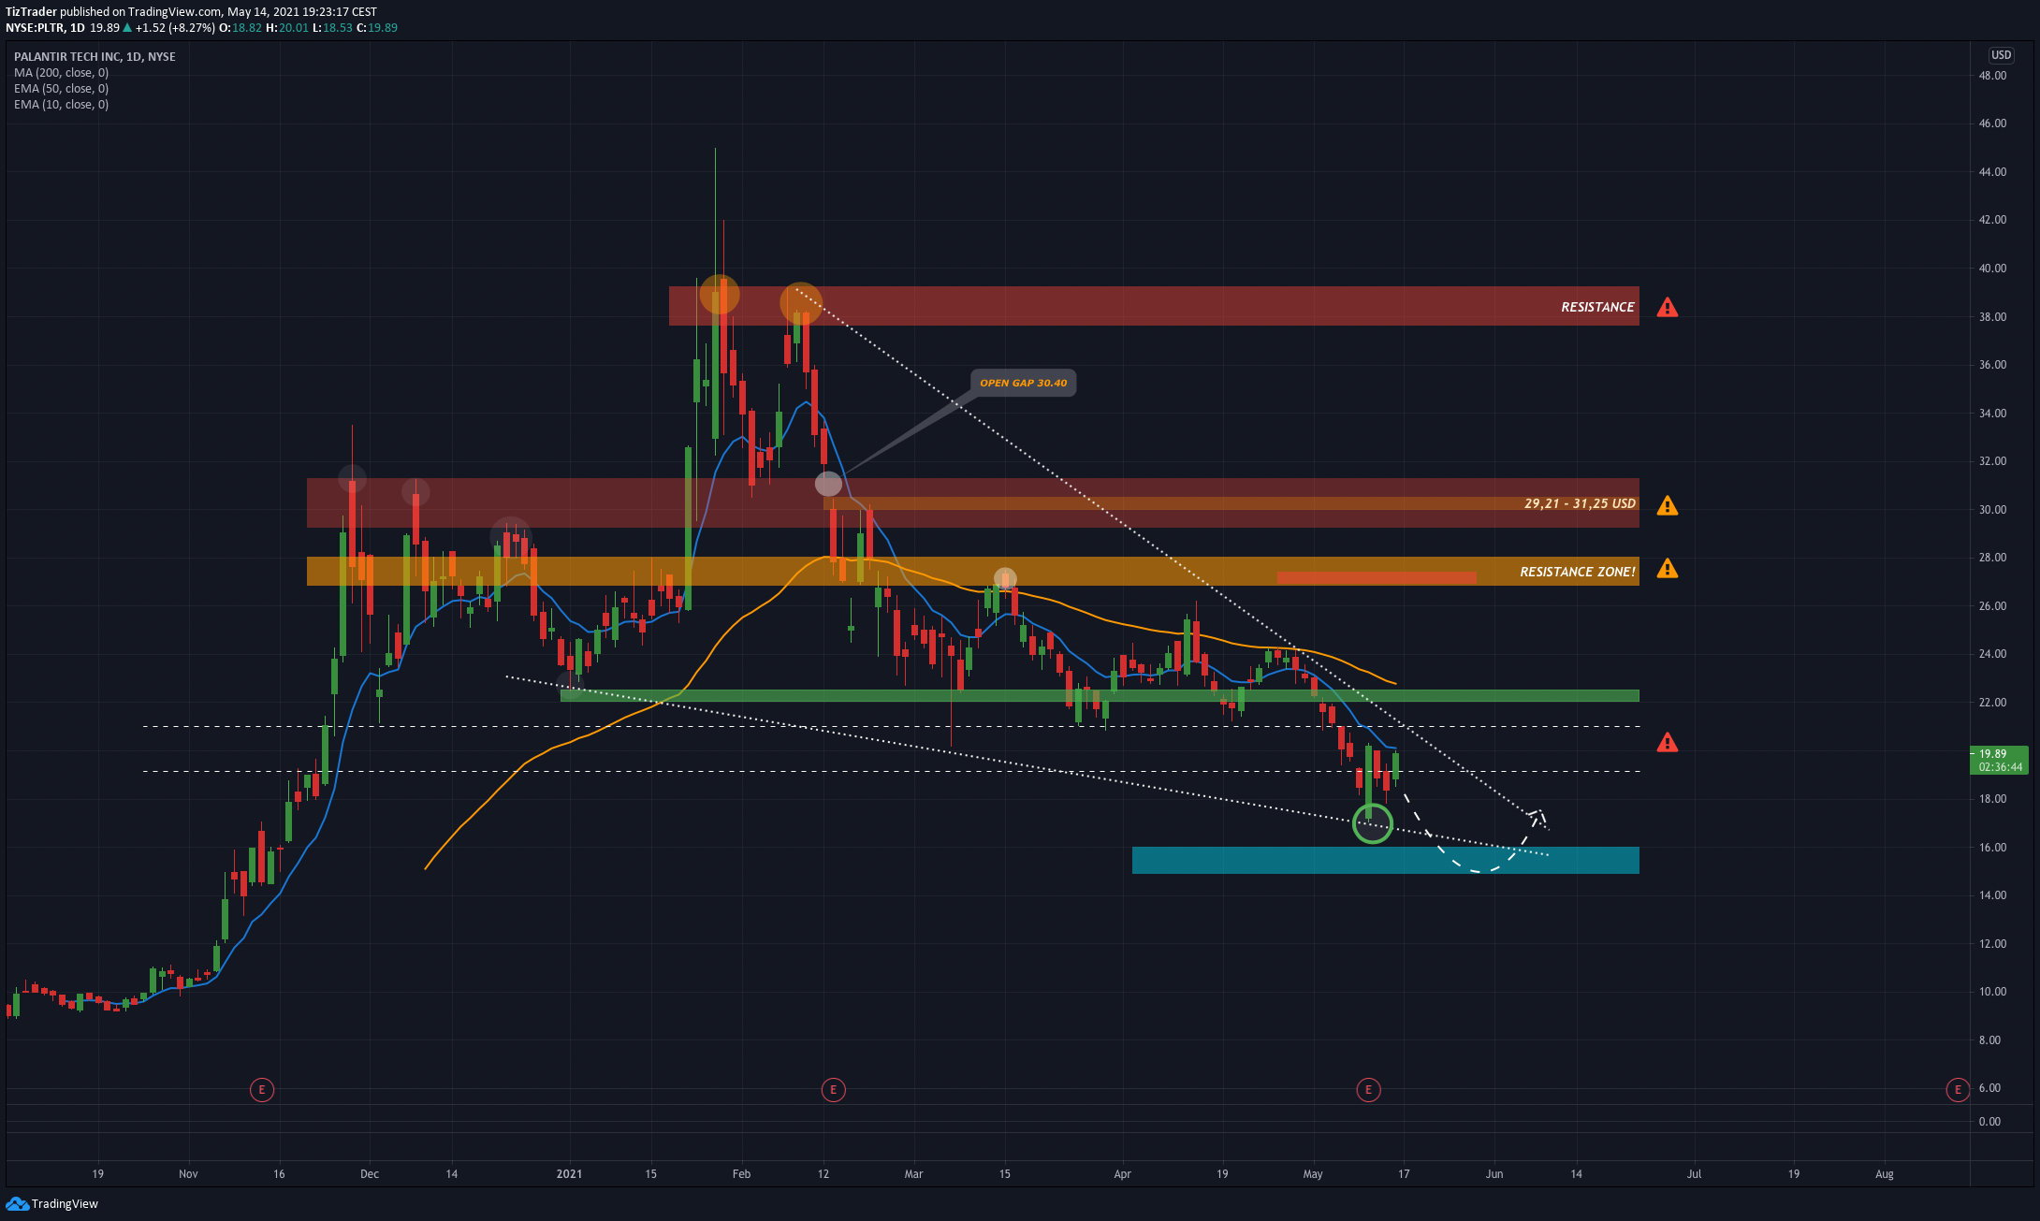Image resolution: width=2040 pixels, height=1221 pixels.
Task: Click the 48.00 price label on the axis
Action: (1992, 76)
